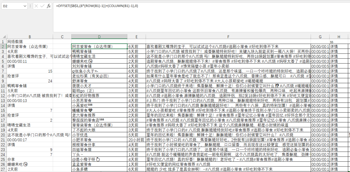Viewport: 350px width, 172px height.
Task: Click 详情 in row 2 of column H
Action: (x=339, y=47)
